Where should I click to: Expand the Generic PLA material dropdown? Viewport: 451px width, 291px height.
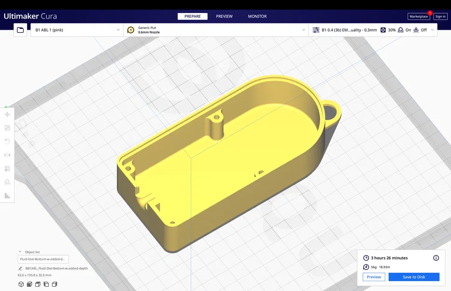pos(216,30)
